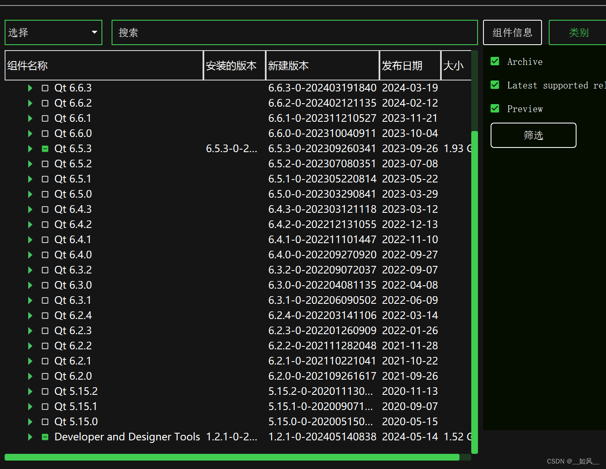This screenshot has height=469, width=606.
Task: Toggle Developer and Designer Tools checkbox
Action: coord(45,437)
